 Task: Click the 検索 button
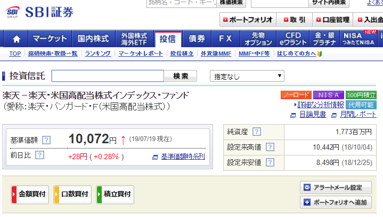[x=181, y=76]
